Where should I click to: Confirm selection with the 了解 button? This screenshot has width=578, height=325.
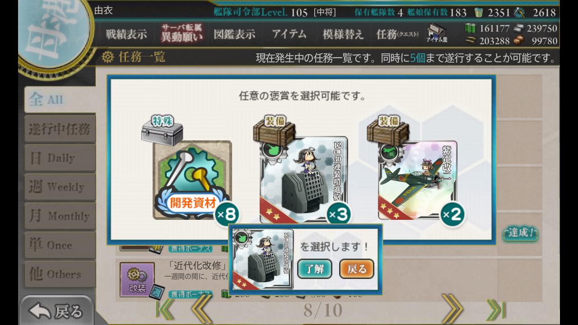pos(315,269)
